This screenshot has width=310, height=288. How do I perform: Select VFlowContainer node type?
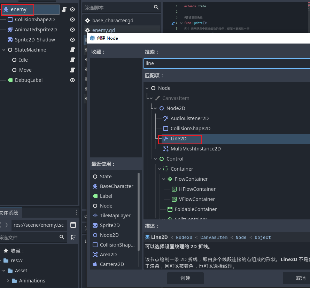(x=197, y=199)
